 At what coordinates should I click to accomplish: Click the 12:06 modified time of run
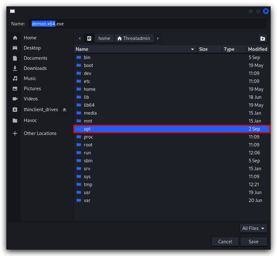(x=254, y=153)
